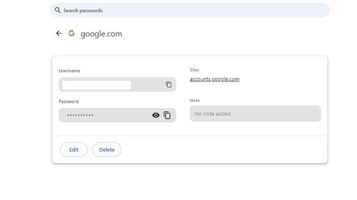357x200 pixels.
Task: Open the accounts.google.com link
Action: click(215, 79)
